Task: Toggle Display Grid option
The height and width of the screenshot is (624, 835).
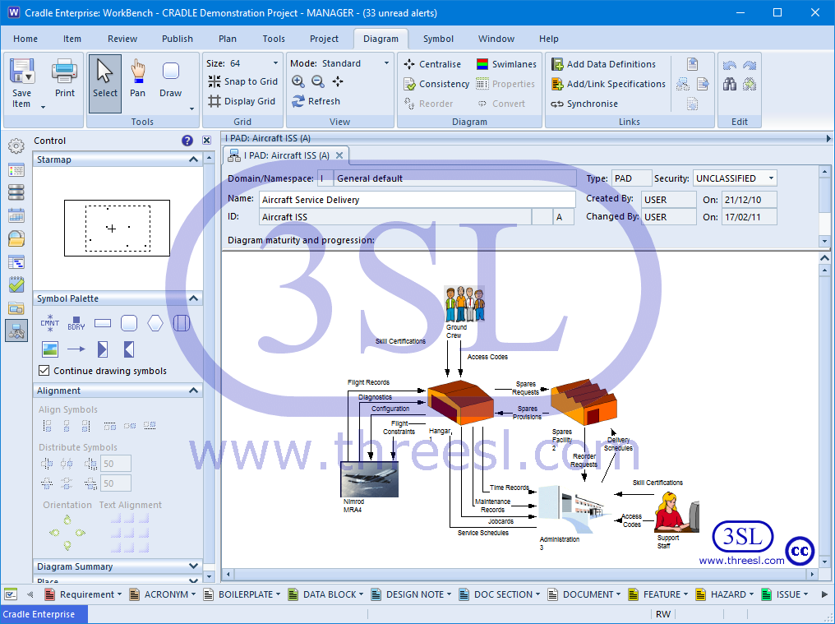Action: point(242,101)
